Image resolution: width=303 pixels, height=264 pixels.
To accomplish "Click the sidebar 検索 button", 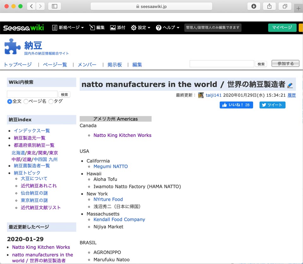I will 64,94.
